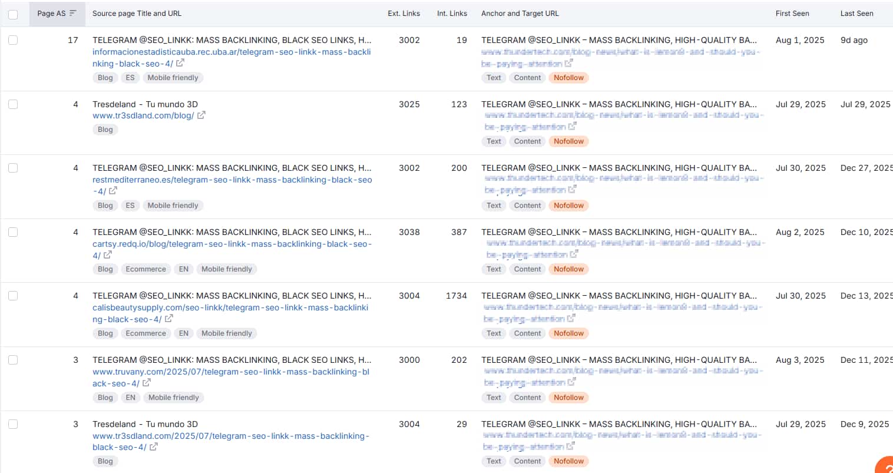Screen dimensions: 893x473
Task: Tick checkbox for the cartsy.redq.io row
Action: tap(13, 232)
